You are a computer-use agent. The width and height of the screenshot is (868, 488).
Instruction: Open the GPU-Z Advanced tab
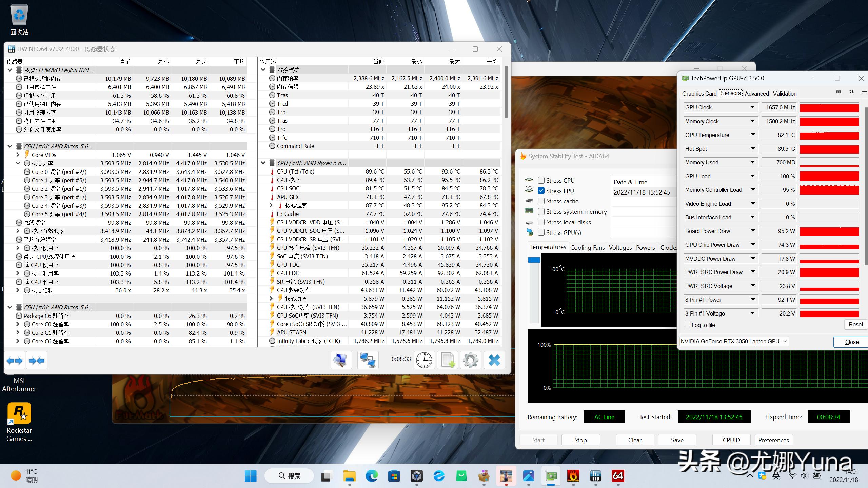pyautogui.click(x=756, y=94)
